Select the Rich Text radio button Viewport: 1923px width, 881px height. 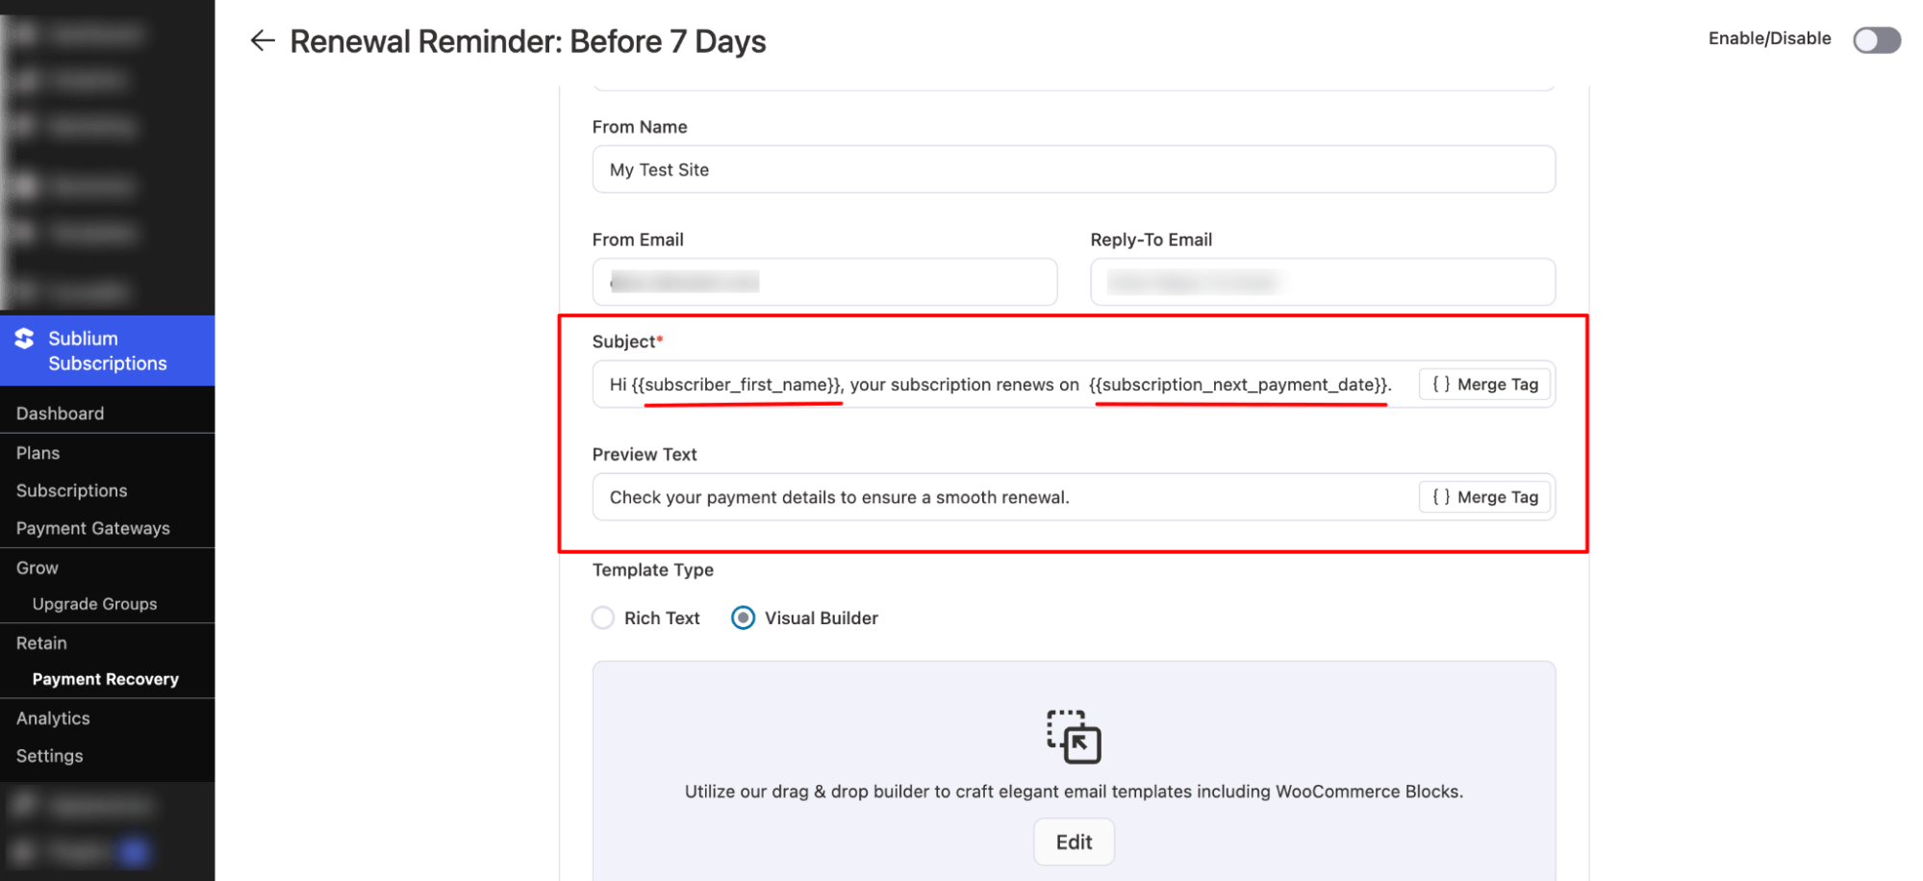602,617
